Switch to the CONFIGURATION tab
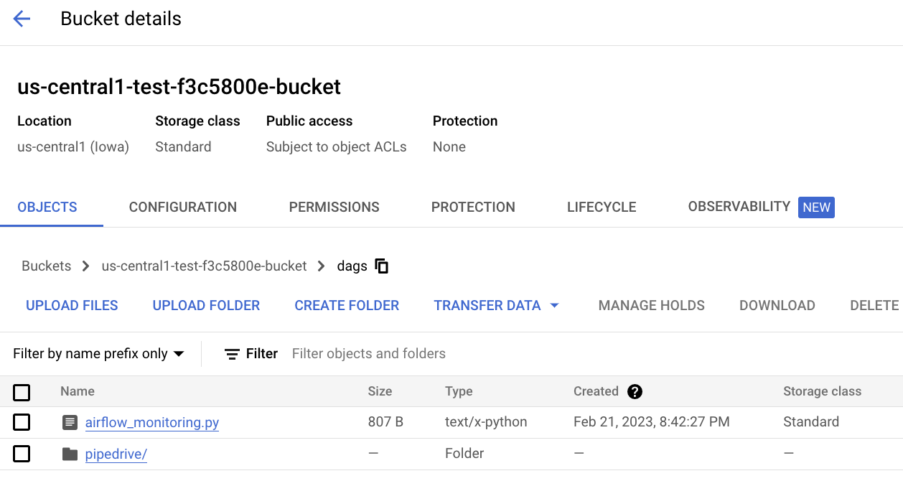The height and width of the screenshot is (481, 903). pyautogui.click(x=182, y=207)
